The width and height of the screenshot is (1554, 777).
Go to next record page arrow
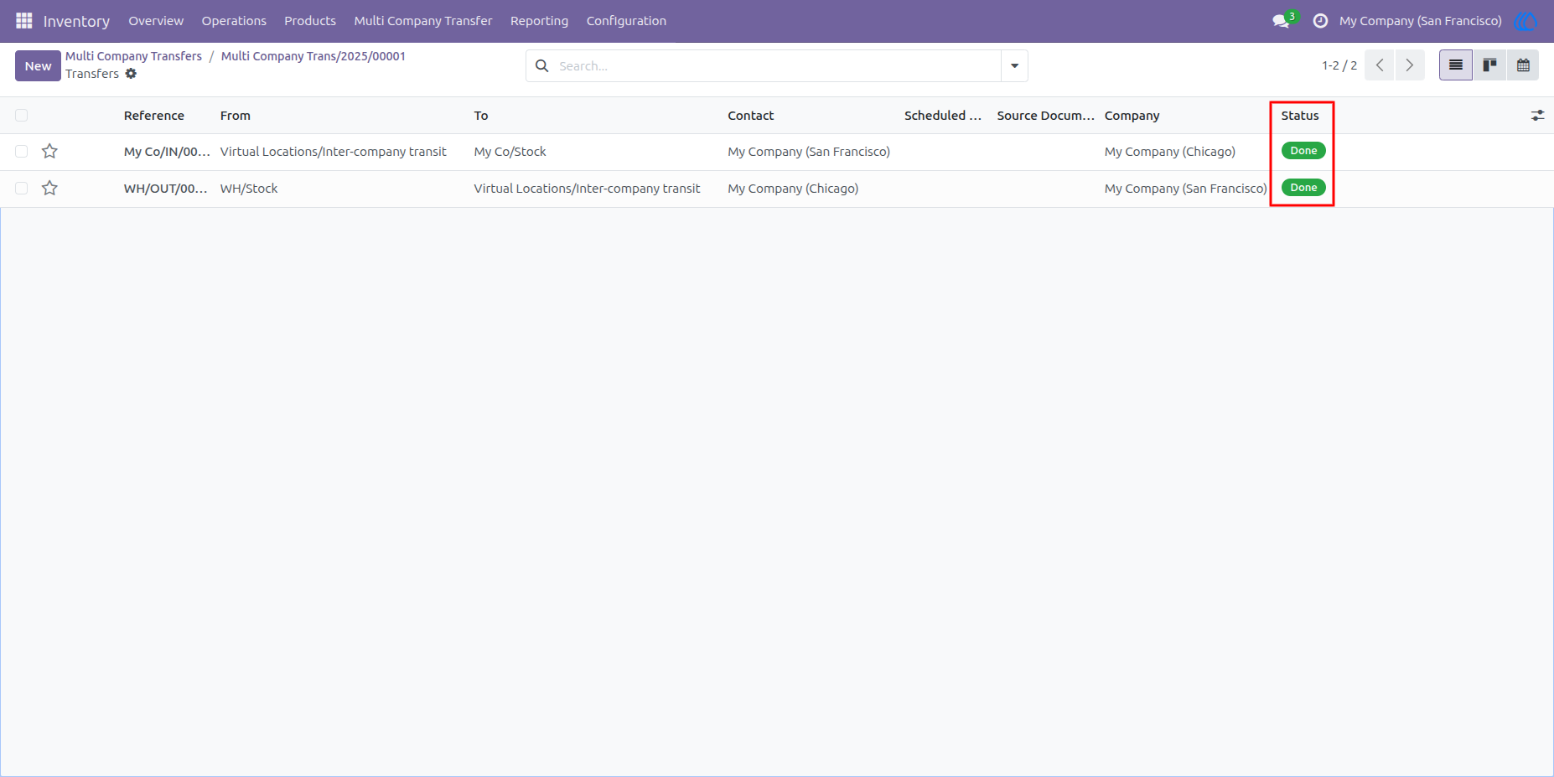(x=1410, y=65)
